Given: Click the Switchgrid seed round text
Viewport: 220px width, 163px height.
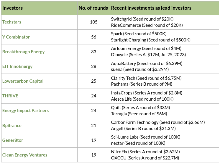Looking at the screenshot, I should 142,19.
